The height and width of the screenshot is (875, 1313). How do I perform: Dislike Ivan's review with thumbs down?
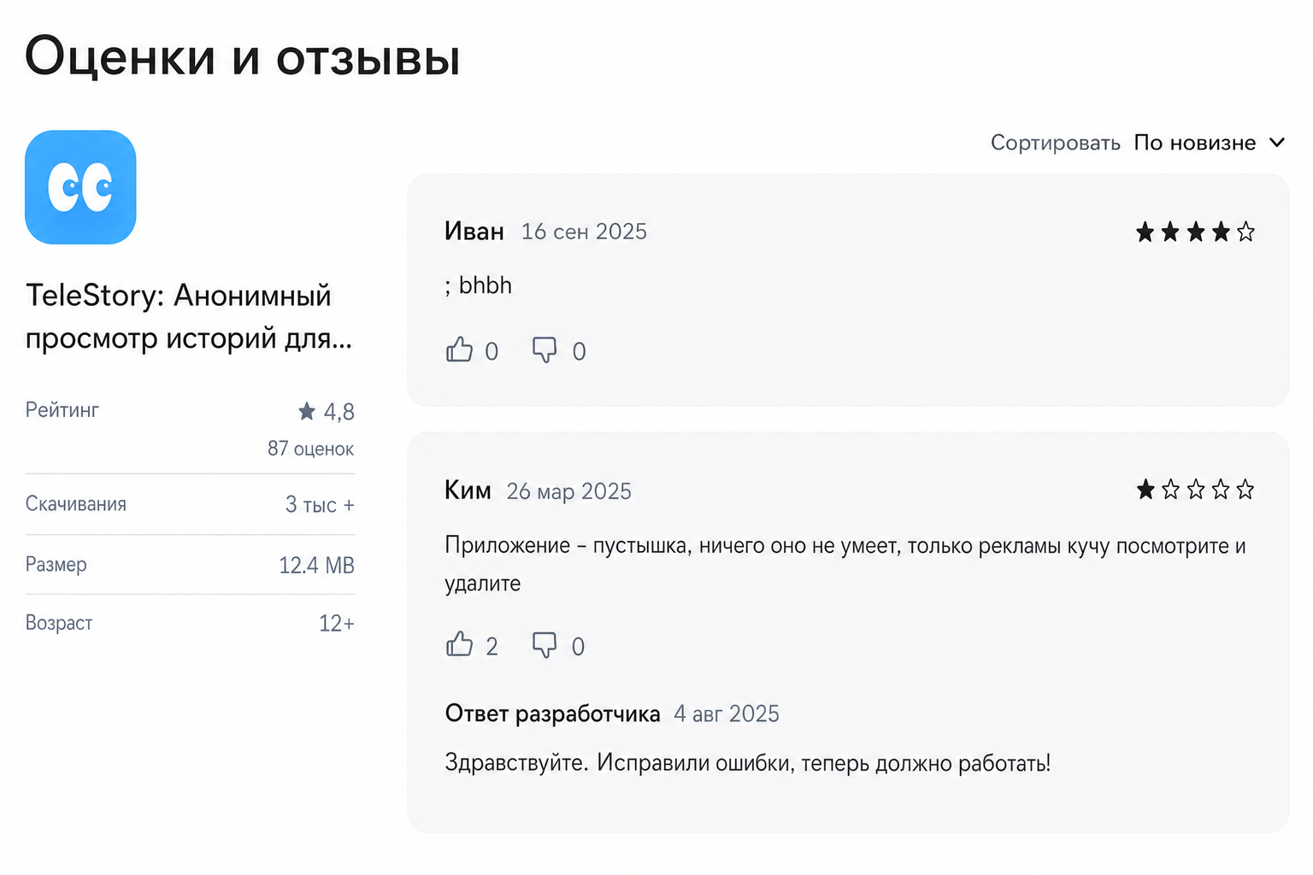point(545,350)
